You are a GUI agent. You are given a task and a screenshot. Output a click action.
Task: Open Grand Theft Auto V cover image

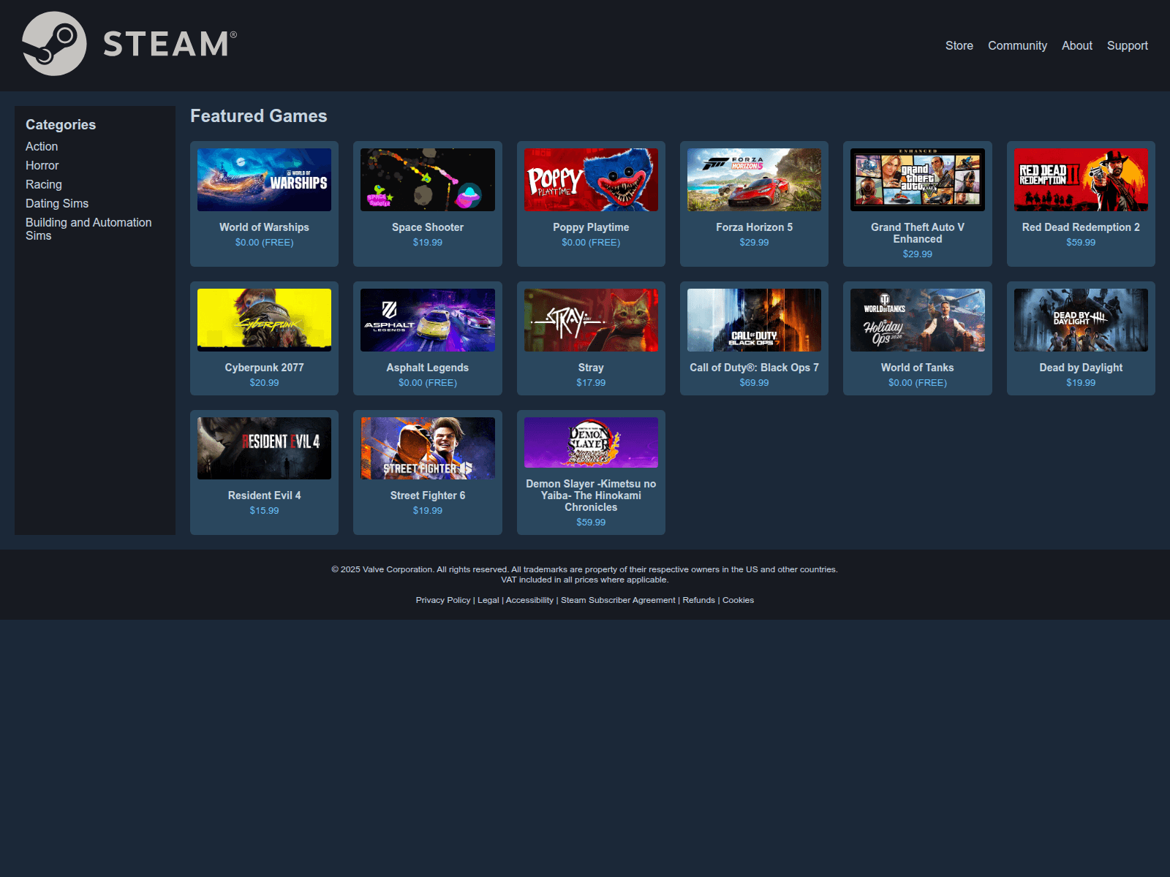(918, 180)
